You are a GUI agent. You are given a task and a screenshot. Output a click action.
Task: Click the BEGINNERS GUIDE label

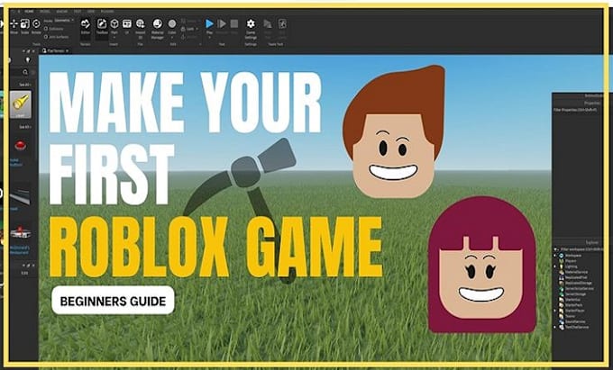click(113, 301)
